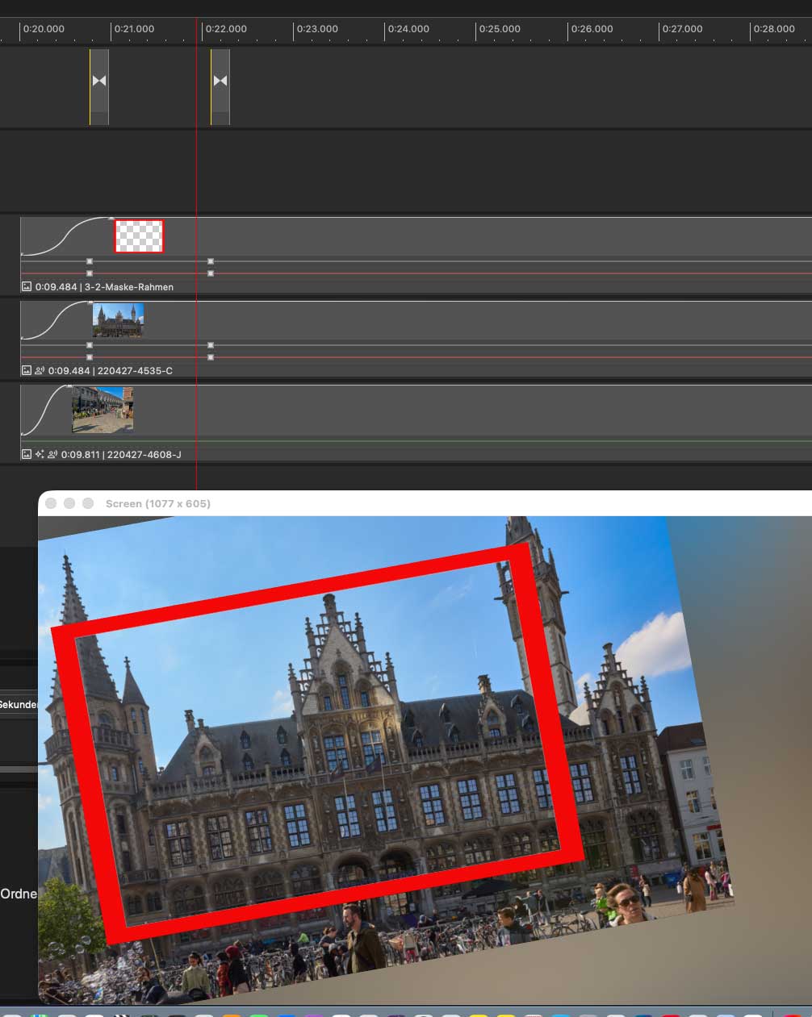This screenshot has width=812, height=1017.
Task: Click the second bowtie transition marker near 0:22
Action: (220, 81)
